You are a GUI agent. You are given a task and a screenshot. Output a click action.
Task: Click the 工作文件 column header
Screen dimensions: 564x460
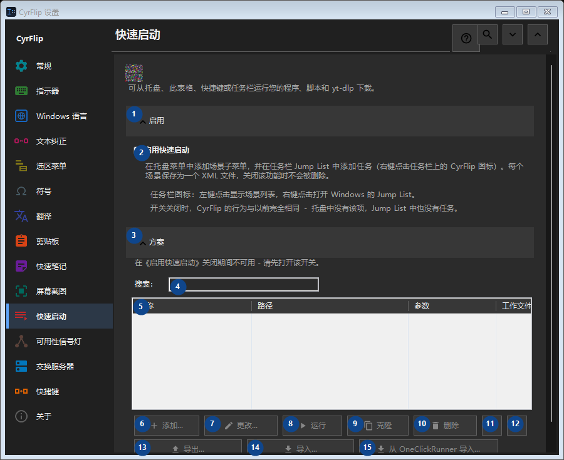(x=514, y=306)
